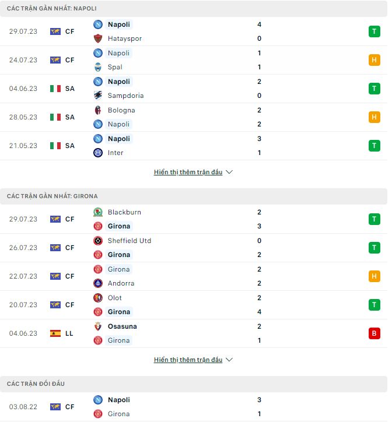
Task: Click the Andorra club logo
Action: point(98,283)
